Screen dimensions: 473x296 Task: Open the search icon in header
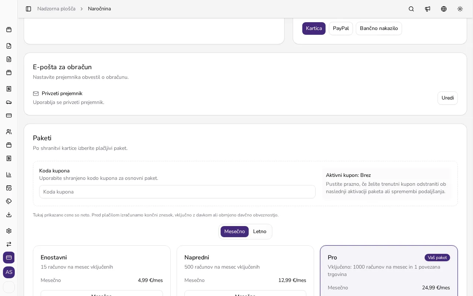pos(411,9)
